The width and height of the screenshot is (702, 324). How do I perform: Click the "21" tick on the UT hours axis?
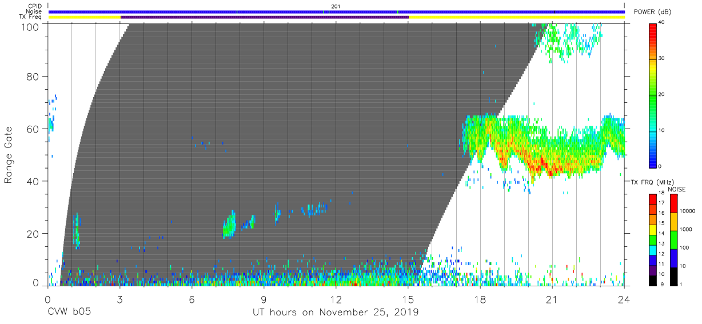click(x=552, y=299)
